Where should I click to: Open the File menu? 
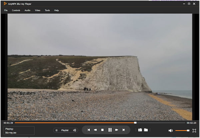click(6, 10)
